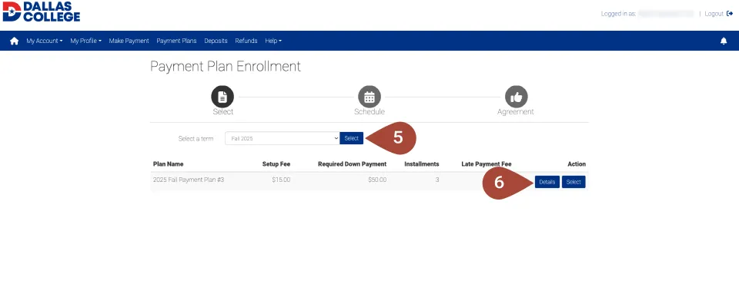Click the Schedule step calendar icon
This screenshot has width=739, height=307.
(369, 97)
